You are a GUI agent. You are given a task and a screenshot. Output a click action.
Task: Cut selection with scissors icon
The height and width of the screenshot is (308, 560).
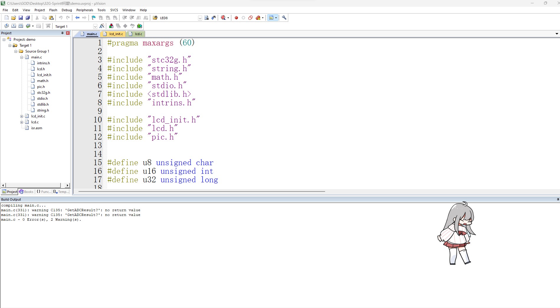37,18
